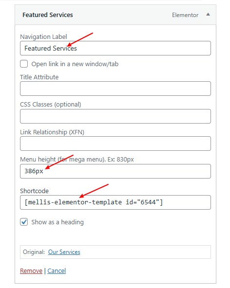The image size is (230, 288).
Task: Focus the Navigation Label text field
Action: tap(115, 48)
